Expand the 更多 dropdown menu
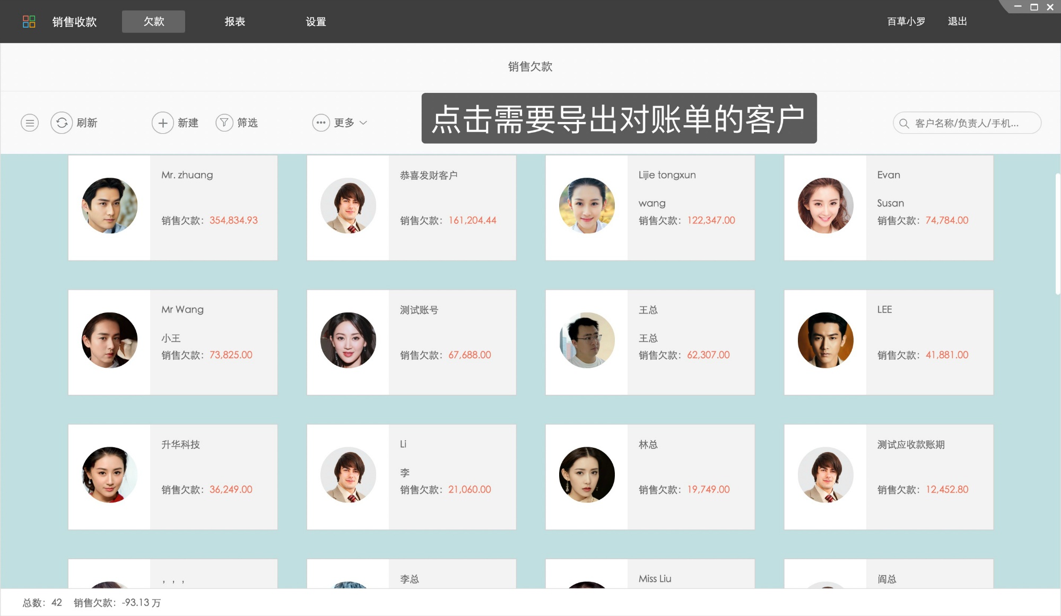Screen dimensions: 1061x616 coord(343,123)
